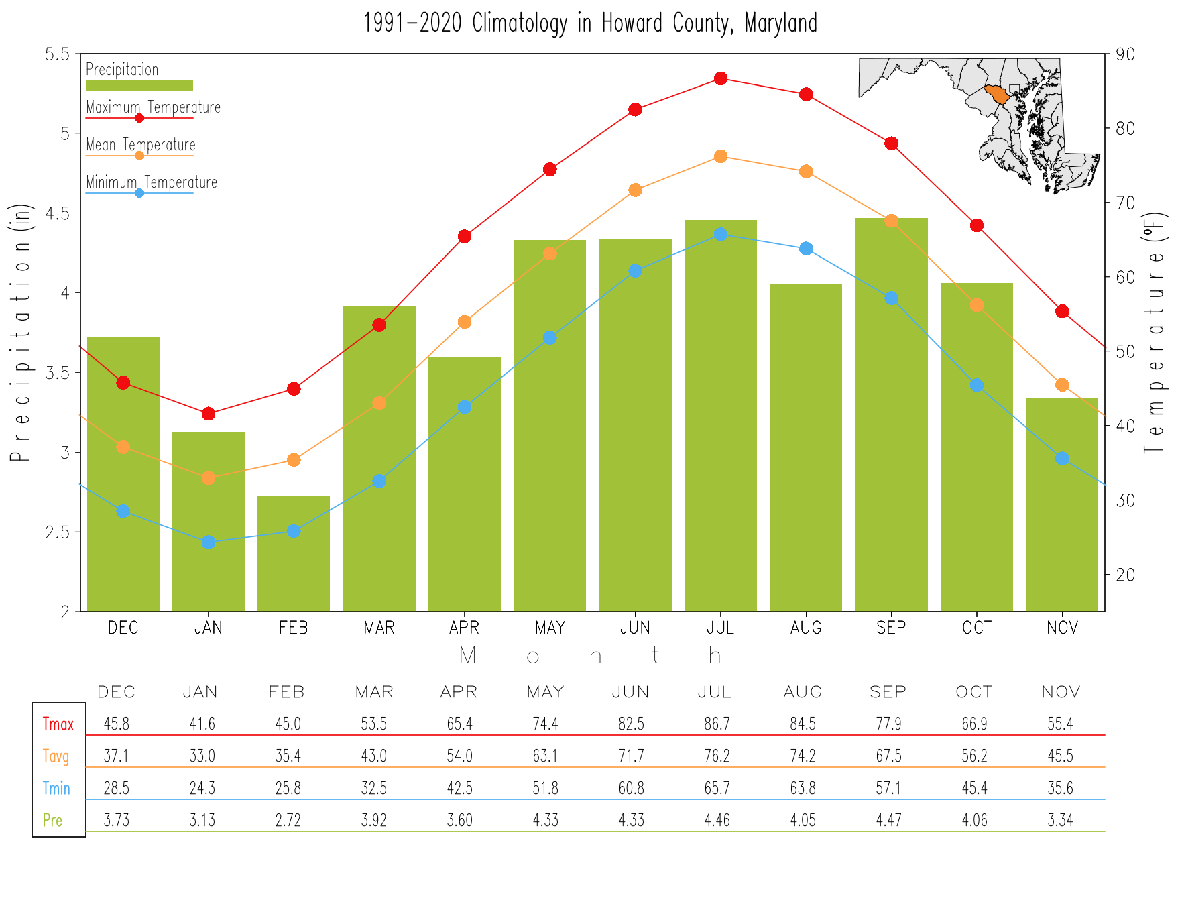Image resolution: width=1180 pixels, height=912 pixels.
Task: Click the 'Precipitation (in)' y-axis title
Action: coord(21,333)
